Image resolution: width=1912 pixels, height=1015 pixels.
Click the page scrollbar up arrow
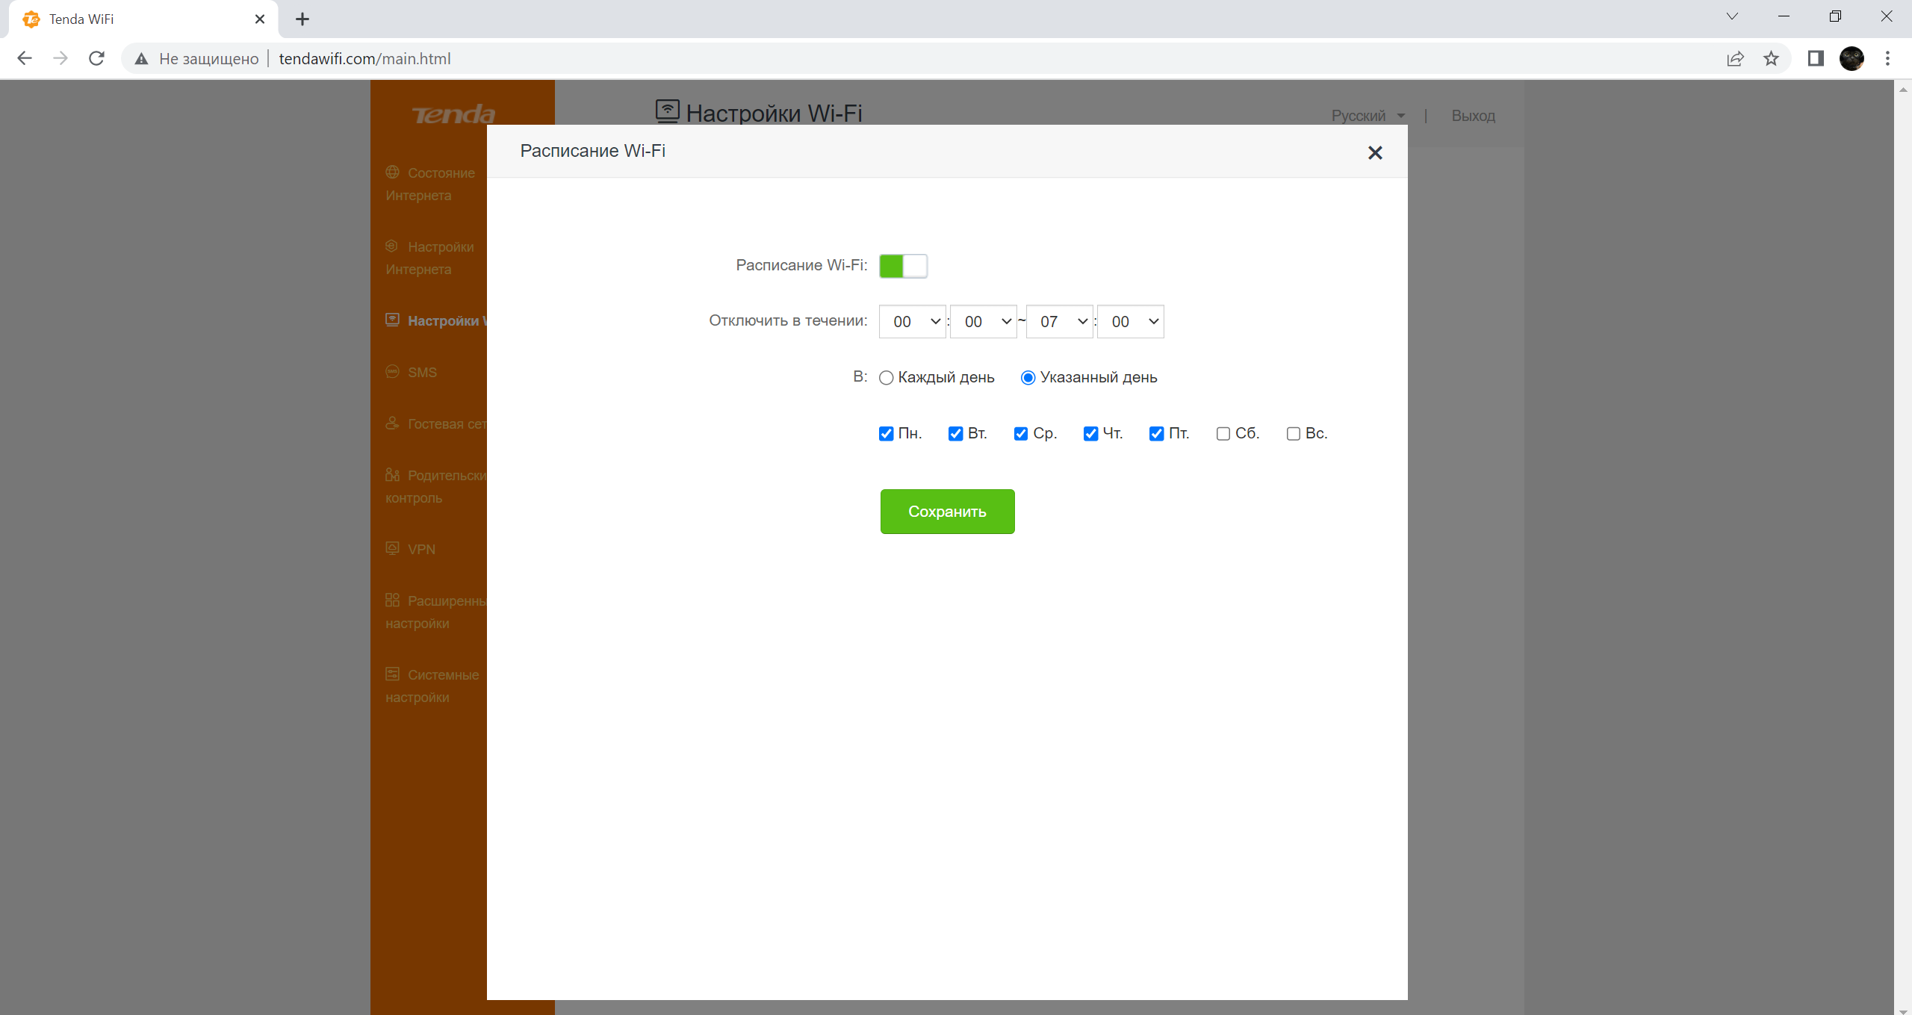[x=1902, y=89]
